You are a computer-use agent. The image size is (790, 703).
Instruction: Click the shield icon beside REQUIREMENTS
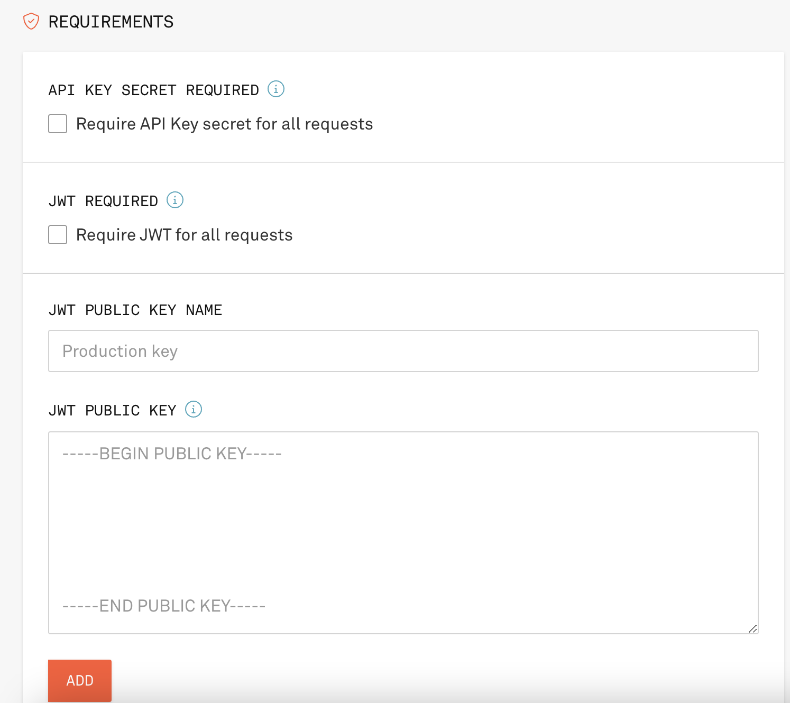click(x=31, y=22)
